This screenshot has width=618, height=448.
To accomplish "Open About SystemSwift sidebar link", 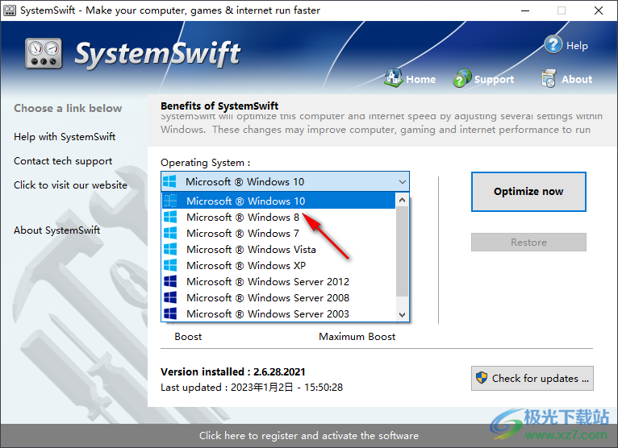I will (56, 230).
